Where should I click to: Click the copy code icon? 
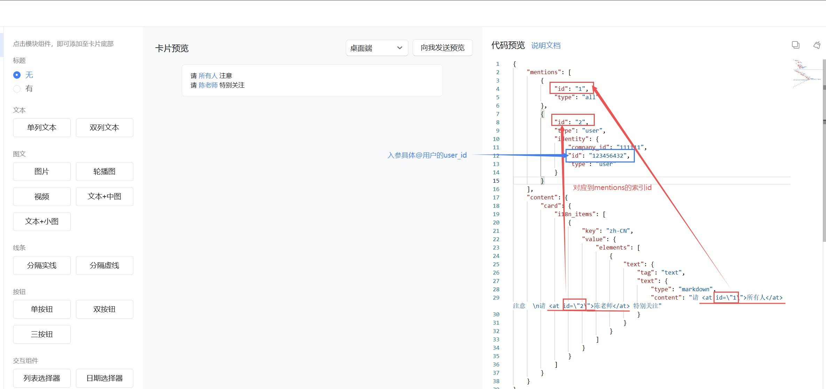pos(795,45)
